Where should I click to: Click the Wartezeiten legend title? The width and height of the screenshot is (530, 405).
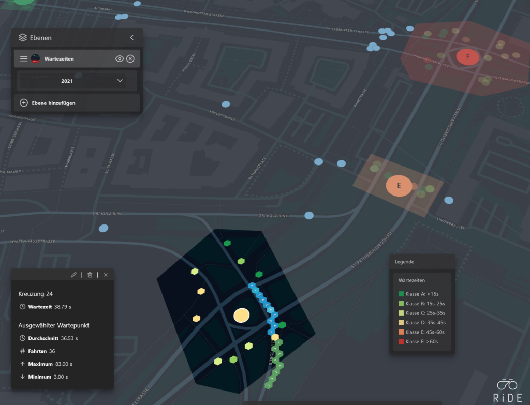click(411, 280)
